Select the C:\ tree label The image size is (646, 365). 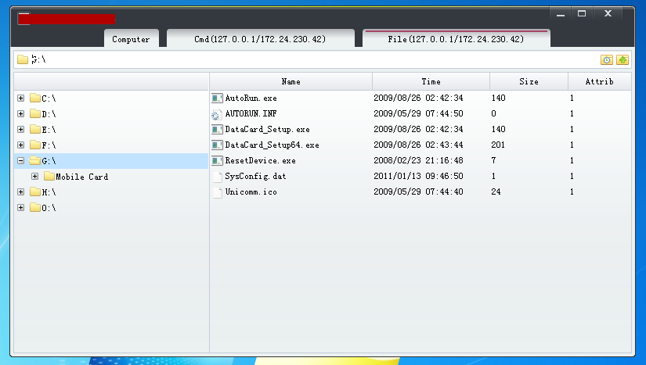(x=49, y=98)
